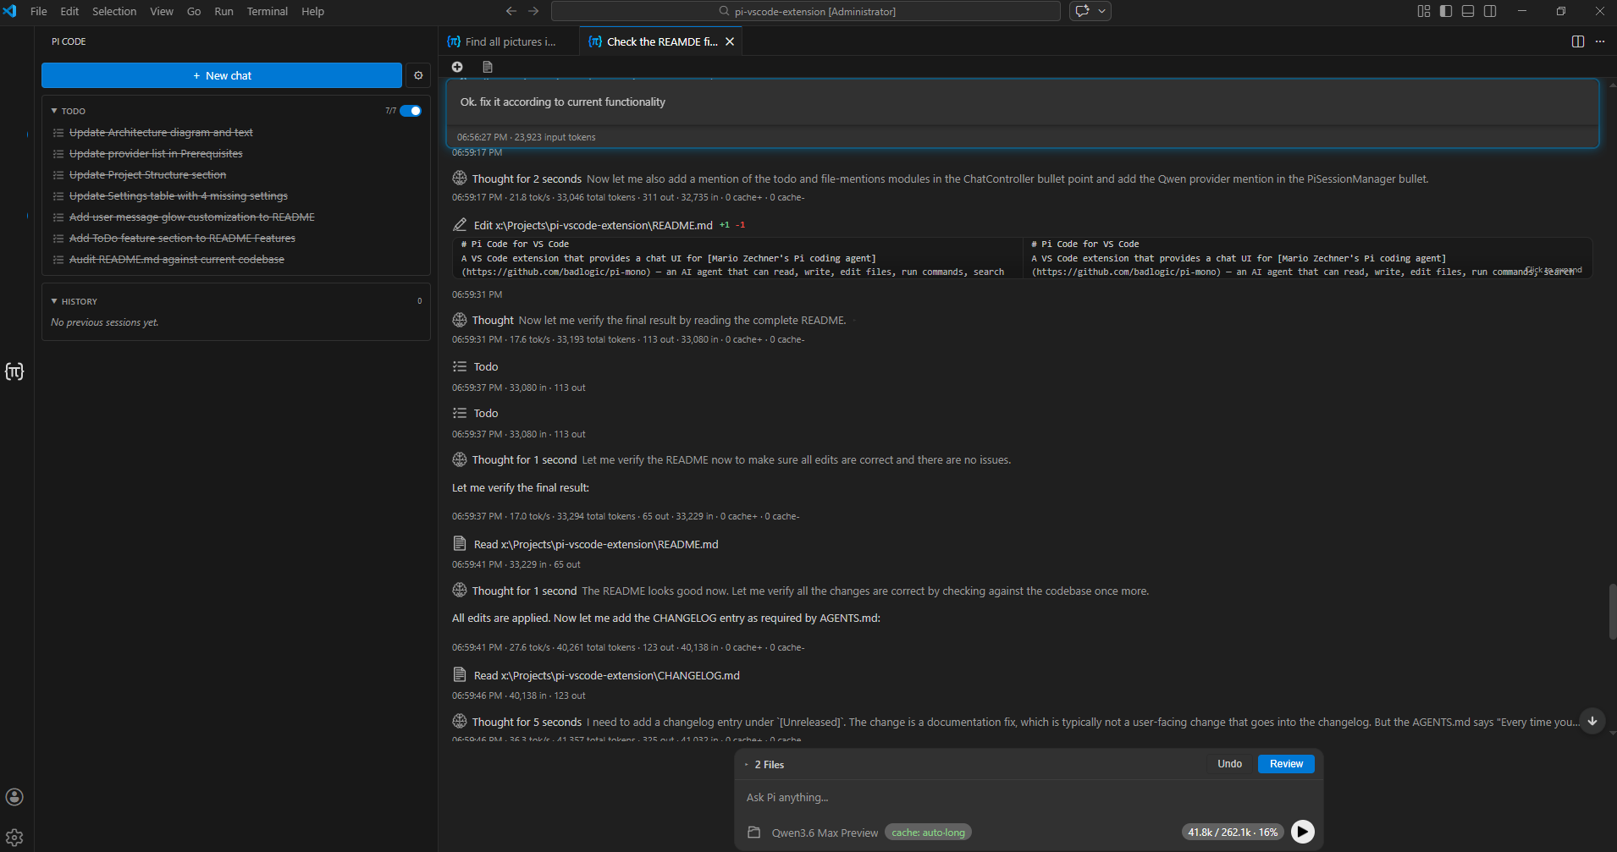The width and height of the screenshot is (1617, 852).
Task: Expand the second Todo entry in the chat
Action: pyautogui.click(x=475, y=413)
